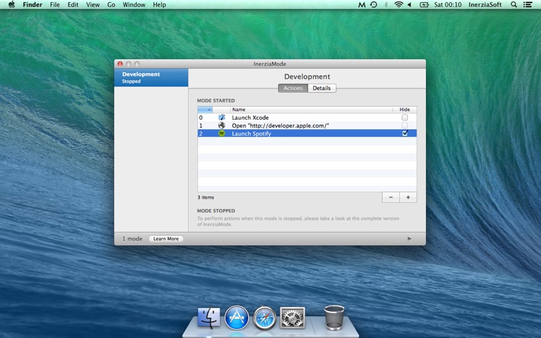The width and height of the screenshot is (541, 338).
Task: Open the Help menu
Action: pos(160,5)
